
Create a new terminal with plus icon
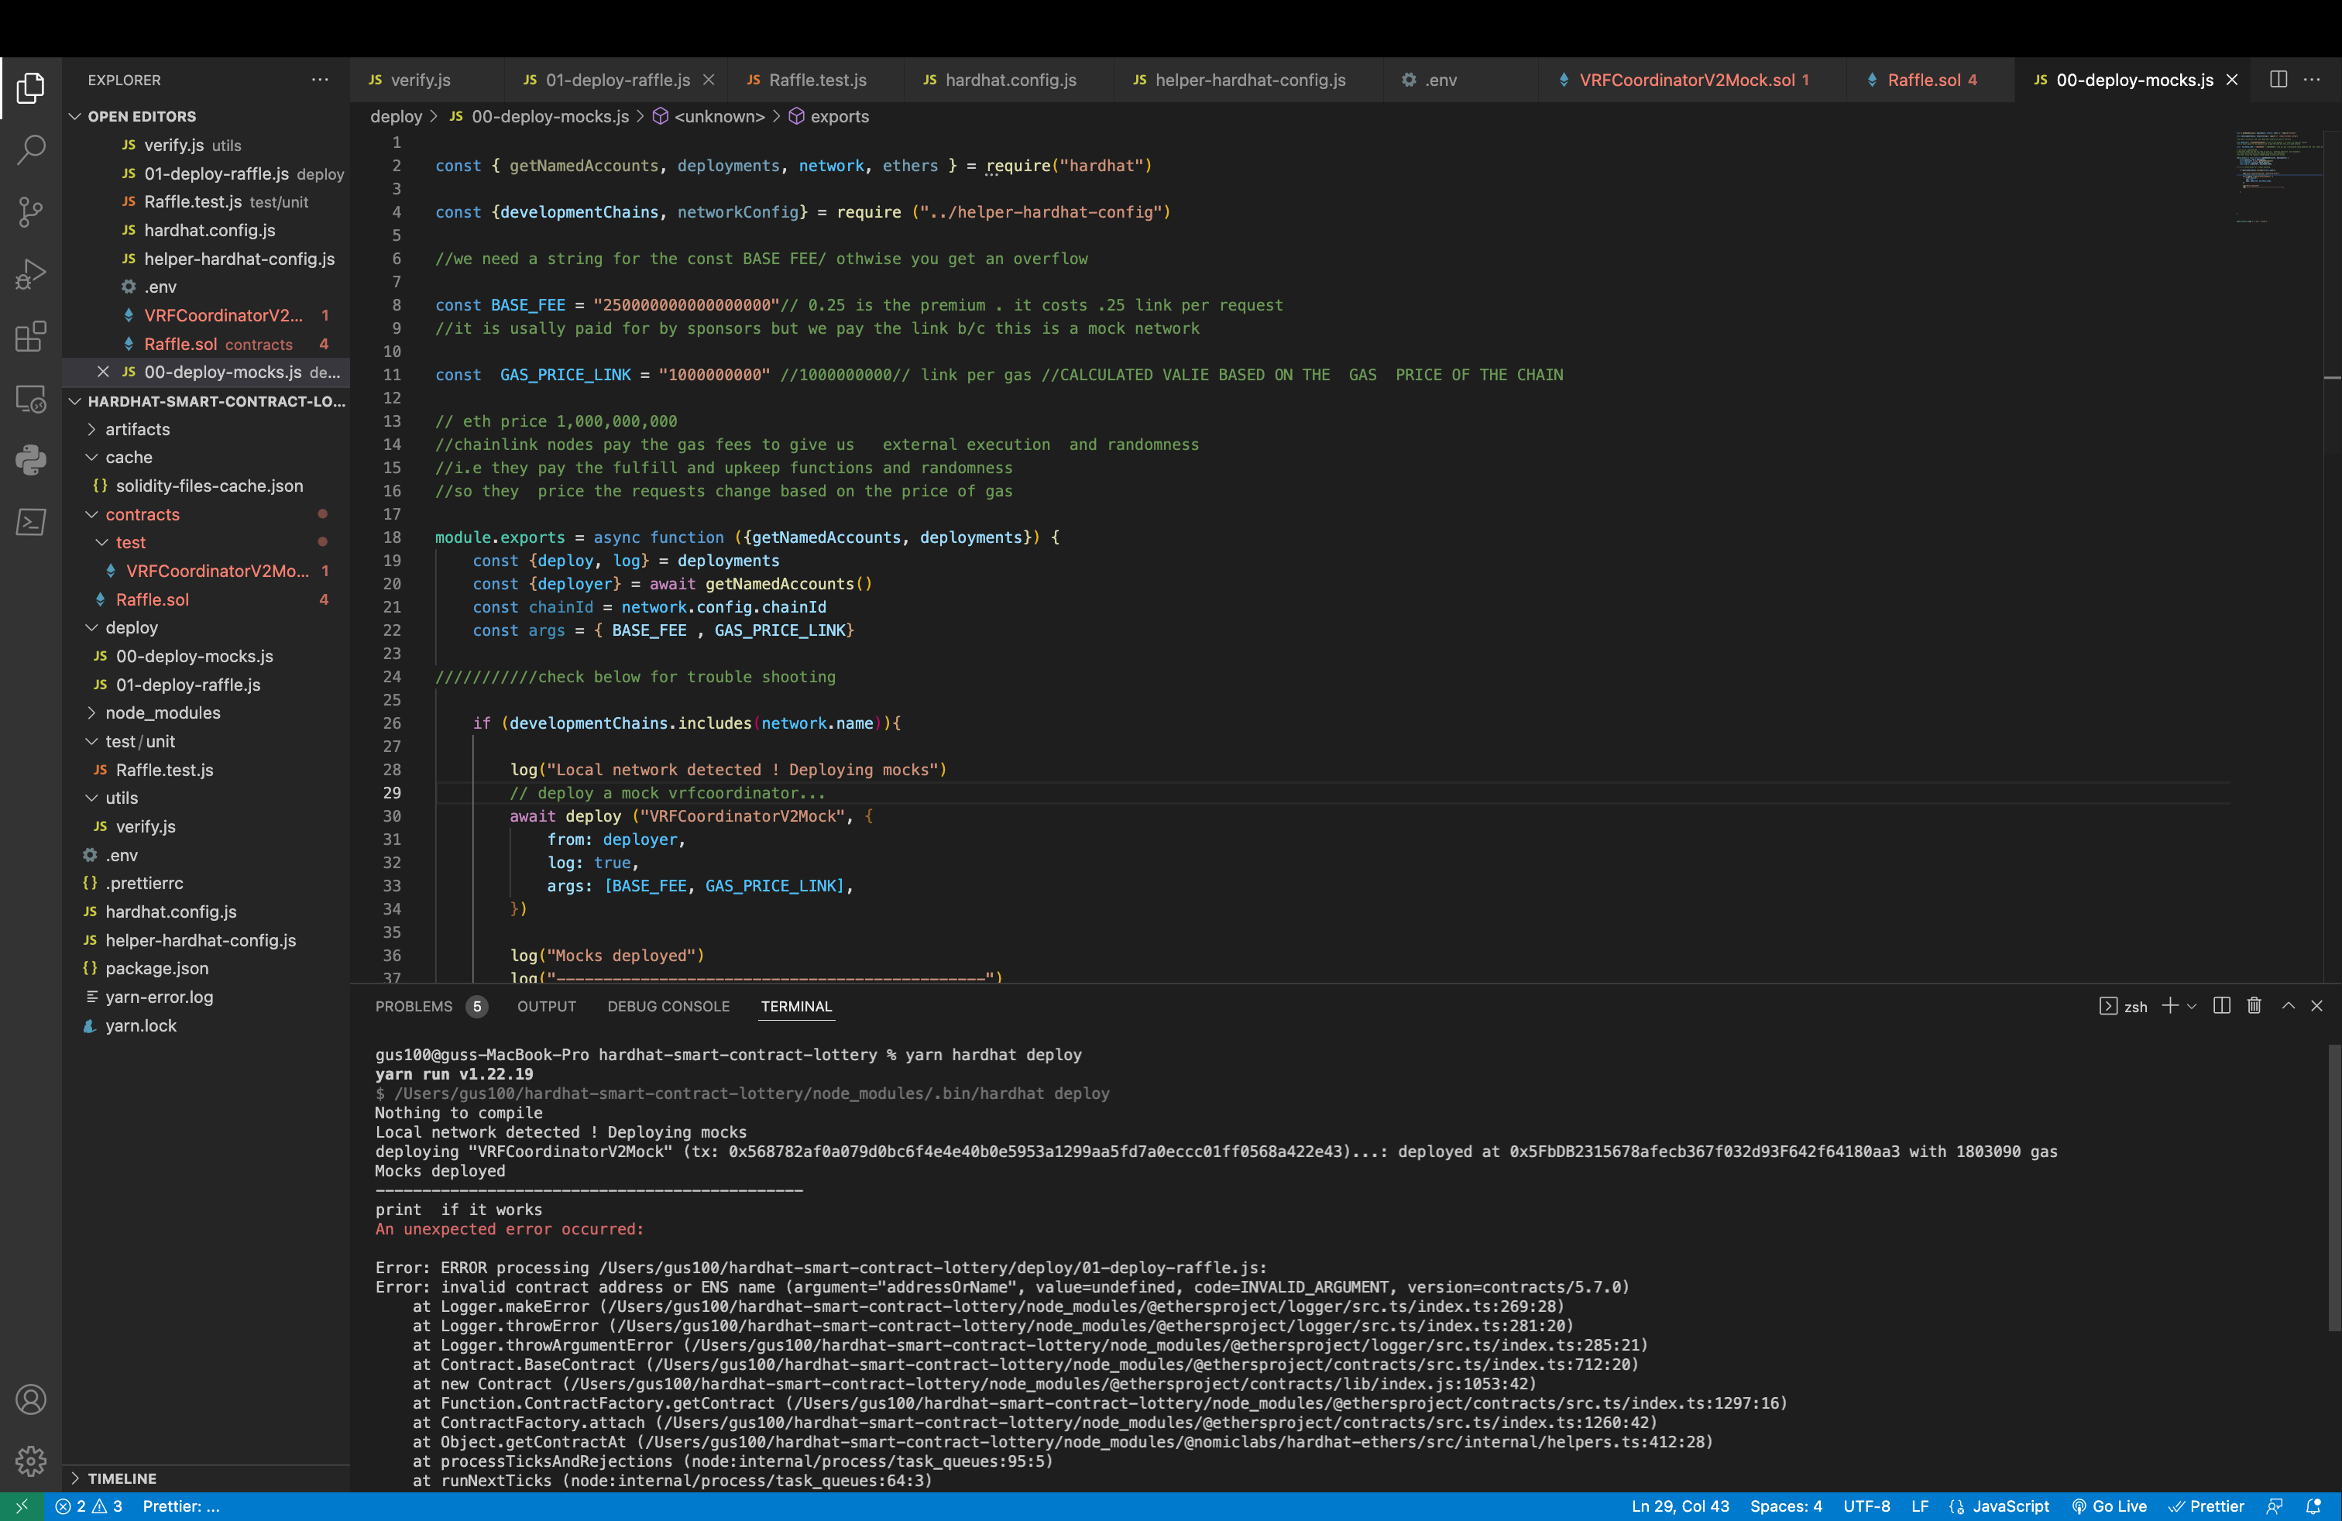[2169, 1005]
